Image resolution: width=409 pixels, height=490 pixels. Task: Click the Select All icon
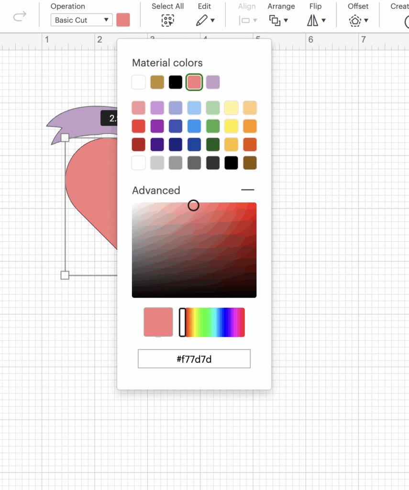coord(167,21)
